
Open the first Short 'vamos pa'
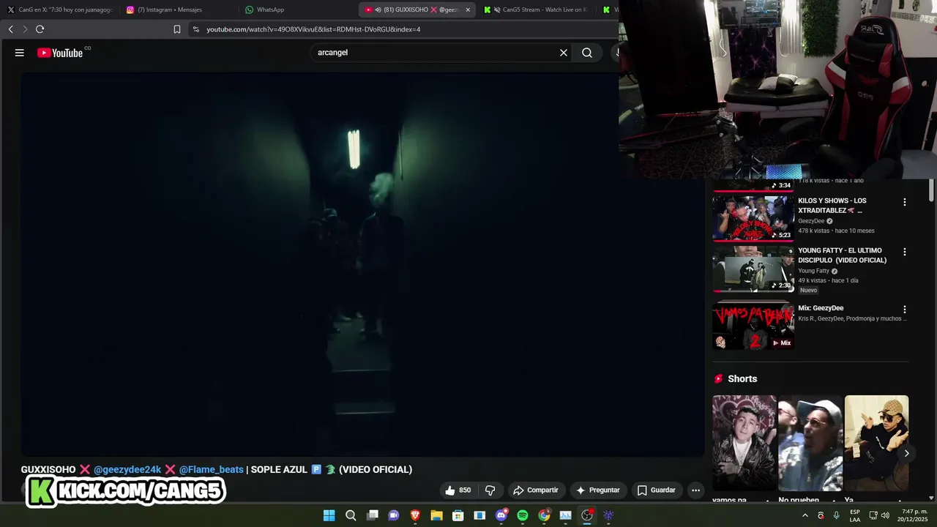pyautogui.click(x=744, y=443)
